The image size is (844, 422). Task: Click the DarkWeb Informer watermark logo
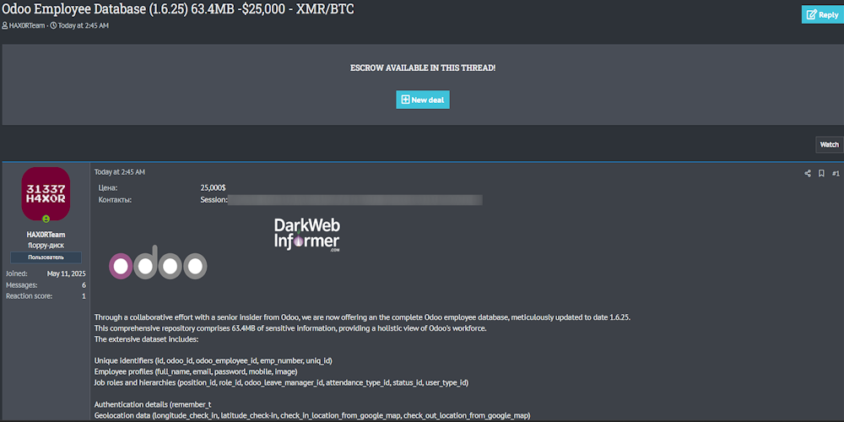pyautogui.click(x=307, y=235)
